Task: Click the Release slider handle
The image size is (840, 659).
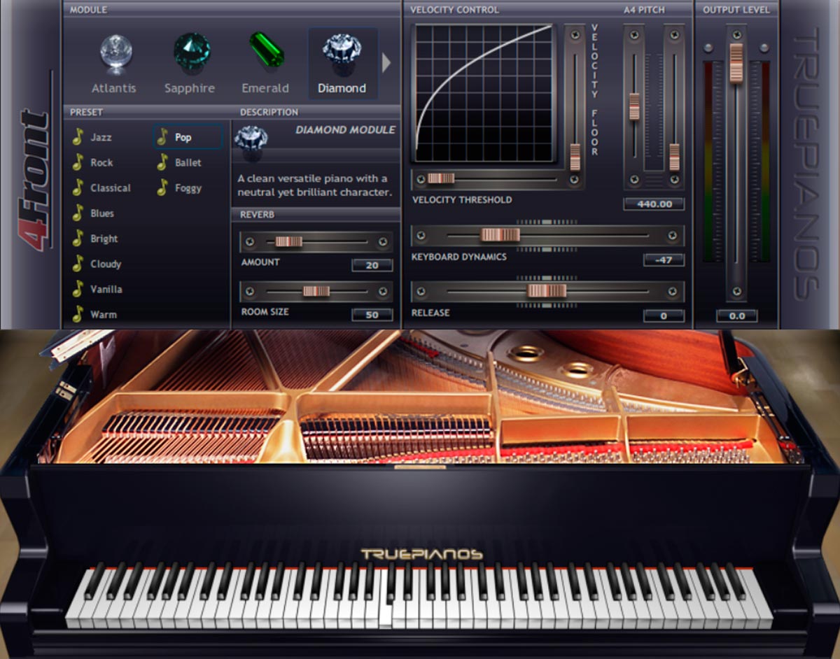Action: coord(547,291)
